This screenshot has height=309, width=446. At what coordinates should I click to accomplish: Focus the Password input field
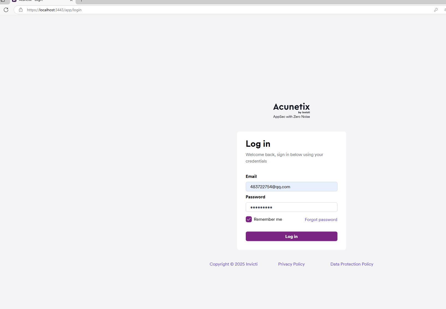[291, 207]
